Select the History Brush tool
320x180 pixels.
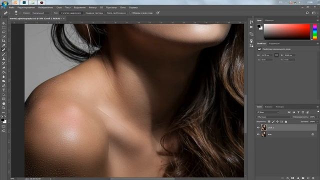coord(3,63)
